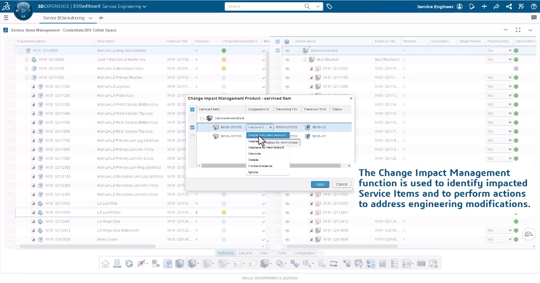Open the Service Engineer profile icon
Viewport: 540px width, 283px height.
tap(460, 6)
